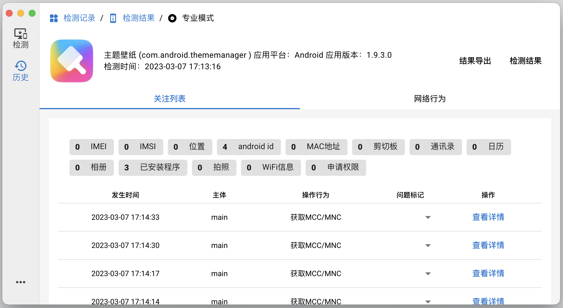Click the app package name com.android.thememanager text
The width and height of the screenshot is (563, 308).
(194, 55)
